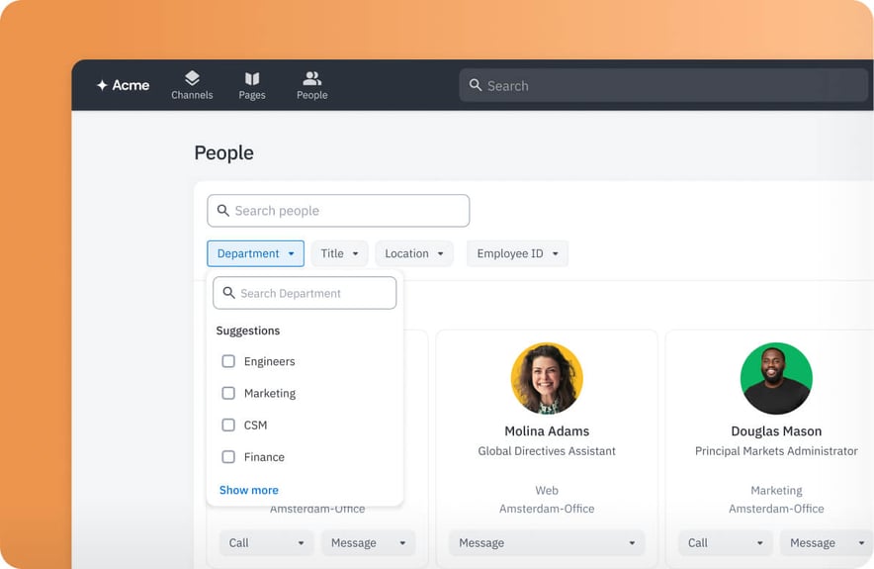Select the Finance checkbox
The width and height of the screenshot is (874, 569).
(x=228, y=457)
